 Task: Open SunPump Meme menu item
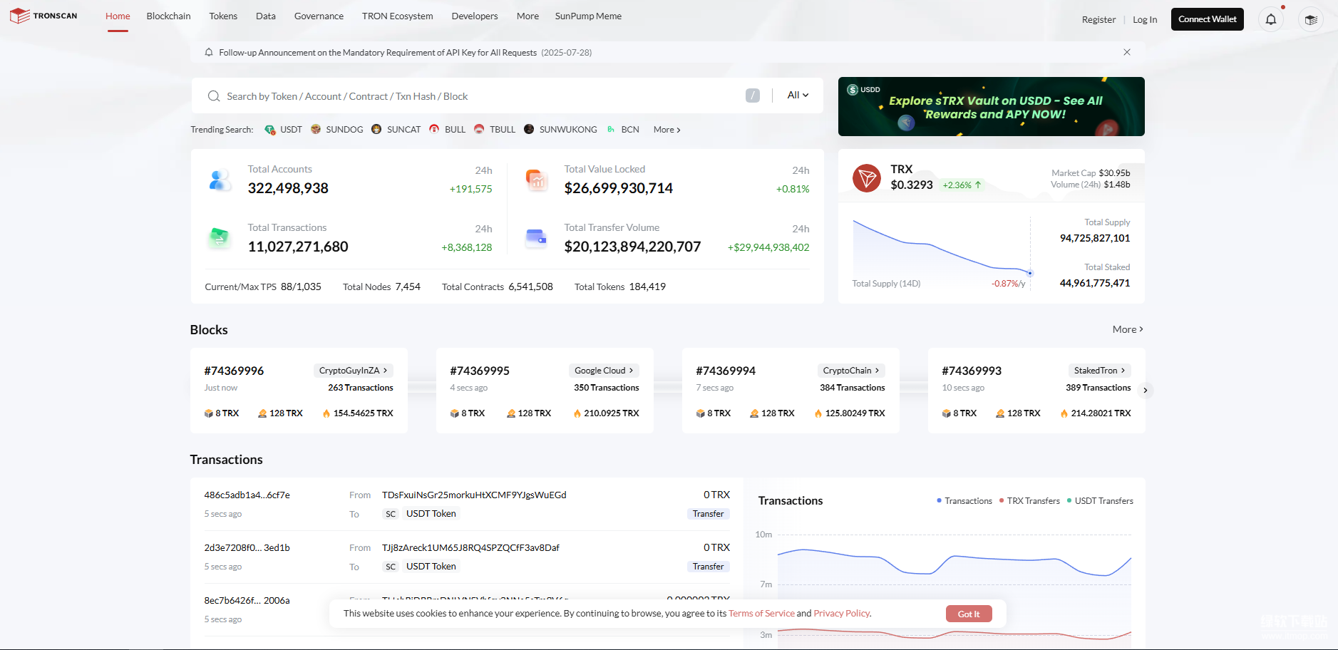(x=588, y=16)
